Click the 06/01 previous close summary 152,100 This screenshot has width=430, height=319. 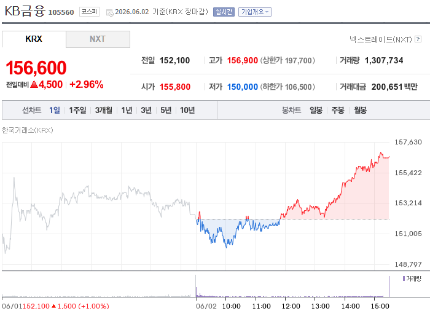[36, 306]
